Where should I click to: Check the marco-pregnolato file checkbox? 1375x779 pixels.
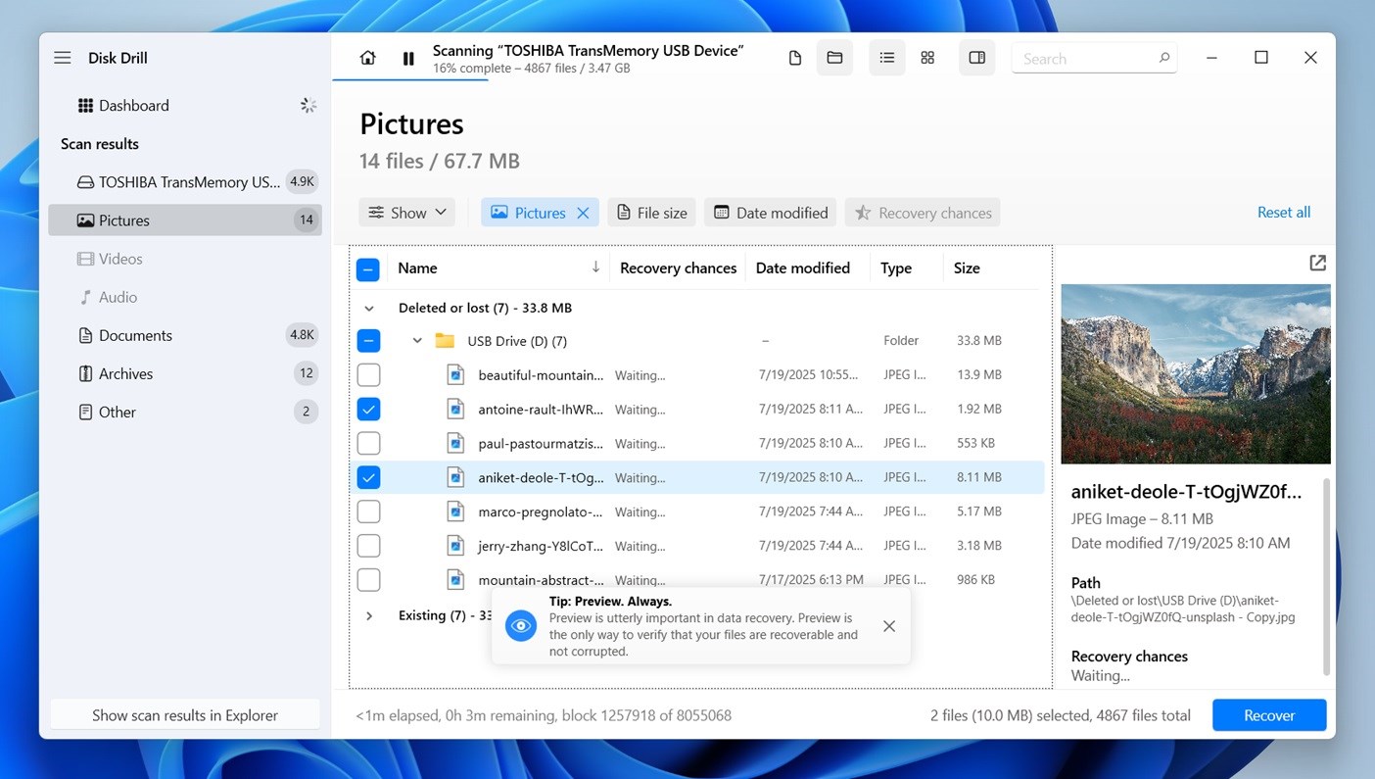point(368,512)
